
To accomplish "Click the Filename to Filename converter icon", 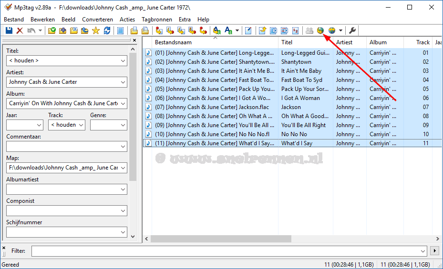I will (x=181, y=30).
